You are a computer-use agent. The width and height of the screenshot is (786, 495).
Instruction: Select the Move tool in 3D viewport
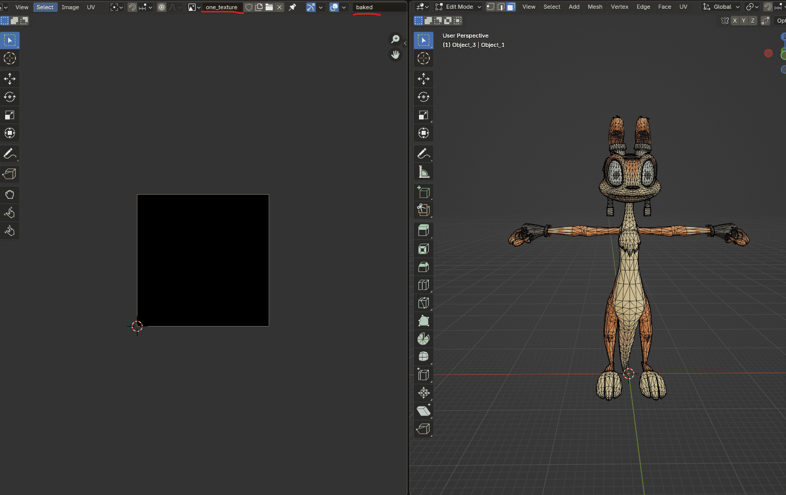coord(424,79)
